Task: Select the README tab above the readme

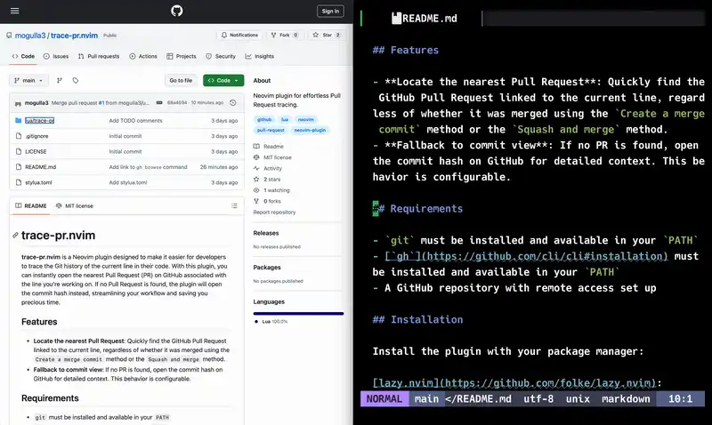Action: click(x=31, y=206)
